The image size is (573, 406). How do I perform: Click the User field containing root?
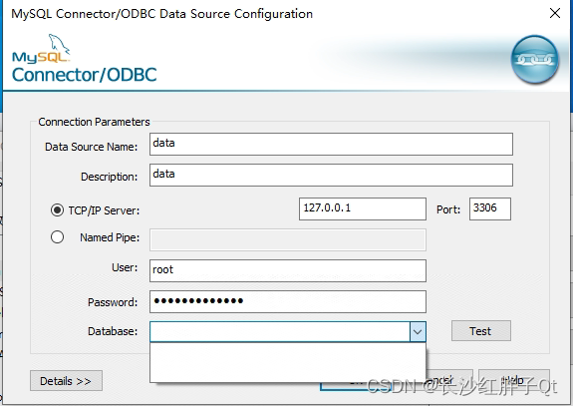288,270
